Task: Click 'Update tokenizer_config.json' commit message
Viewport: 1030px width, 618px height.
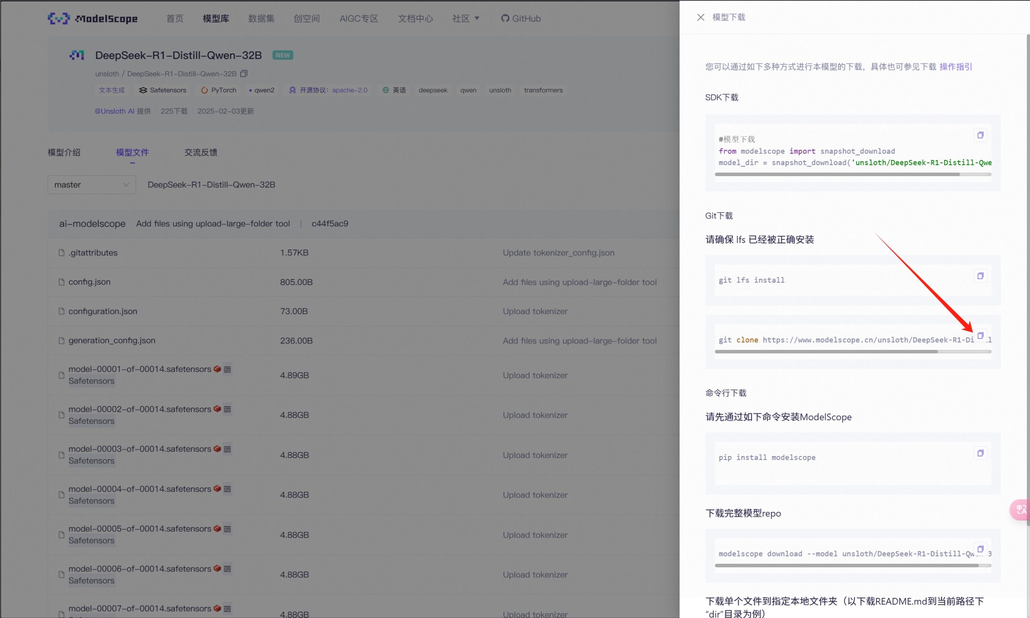Action: pos(558,253)
